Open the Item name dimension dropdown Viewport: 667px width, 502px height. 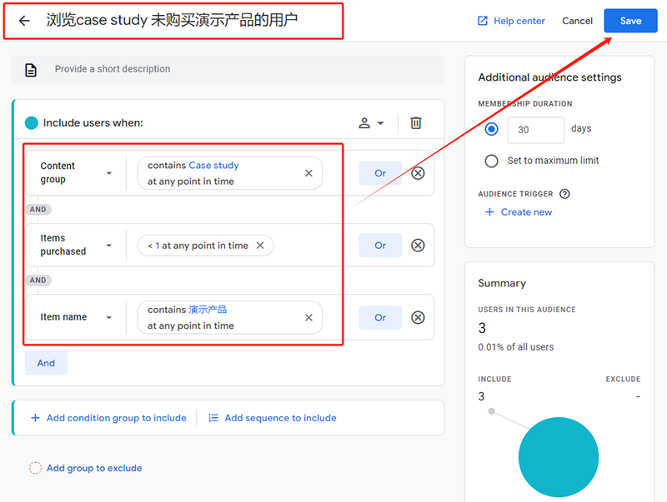click(x=109, y=317)
